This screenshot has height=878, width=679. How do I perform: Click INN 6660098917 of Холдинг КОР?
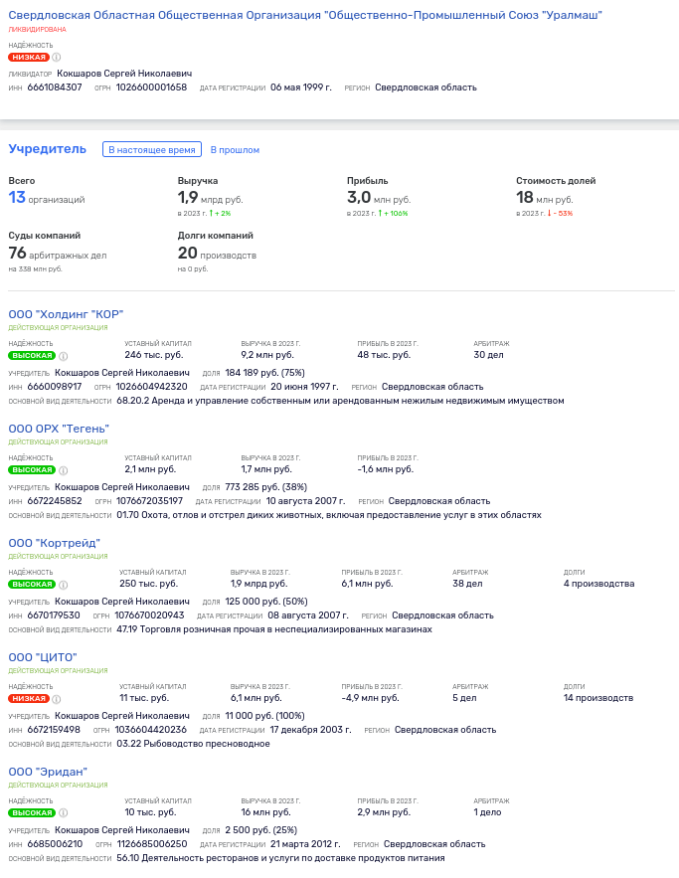[x=55, y=387]
